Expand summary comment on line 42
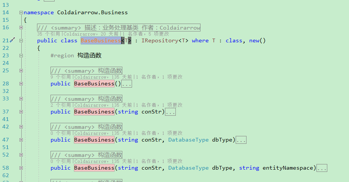The width and height of the screenshot is (349, 182). coord(21,127)
